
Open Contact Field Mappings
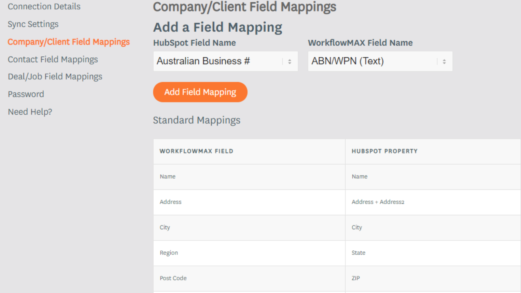click(x=53, y=59)
